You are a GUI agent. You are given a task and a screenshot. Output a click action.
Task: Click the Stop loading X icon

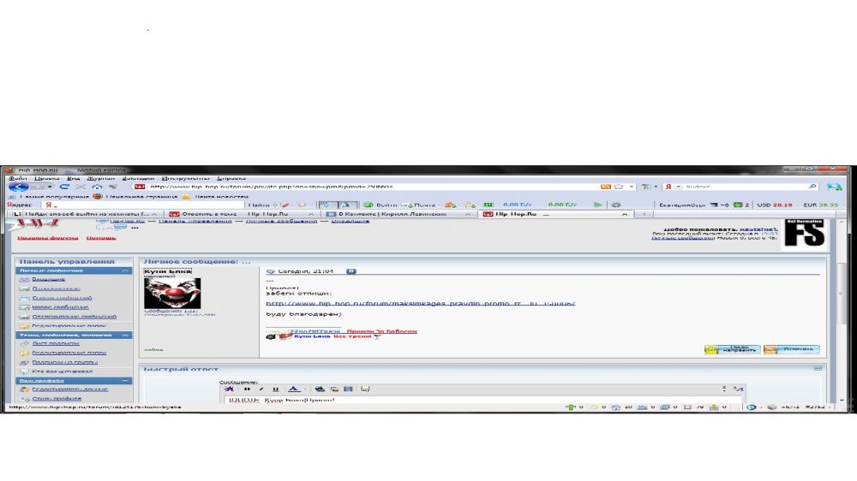tap(81, 187)
